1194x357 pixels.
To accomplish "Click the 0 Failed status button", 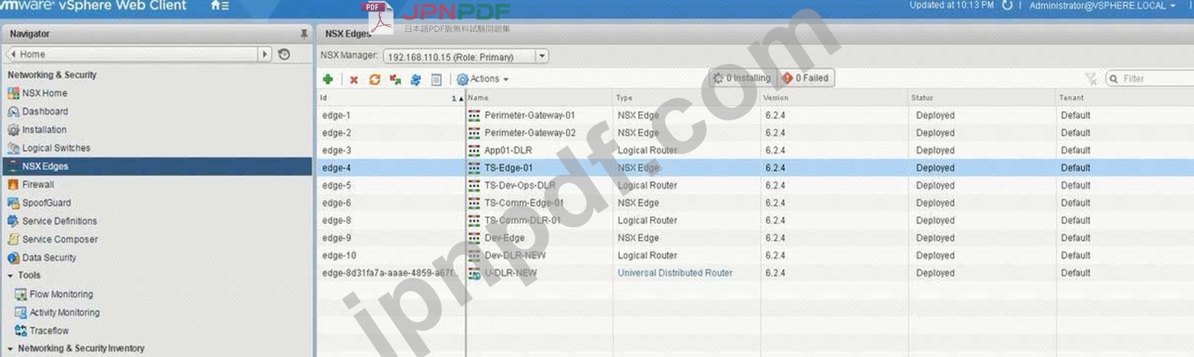I will (806, 78).
